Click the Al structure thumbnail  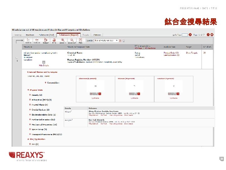point(95,86)
